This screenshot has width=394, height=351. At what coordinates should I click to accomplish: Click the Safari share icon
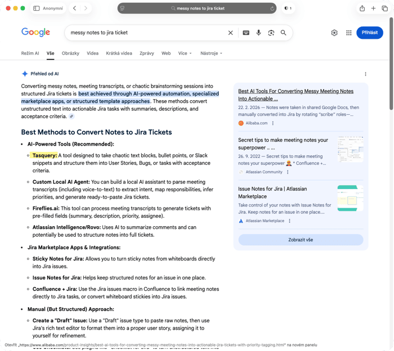pos(362,8)
